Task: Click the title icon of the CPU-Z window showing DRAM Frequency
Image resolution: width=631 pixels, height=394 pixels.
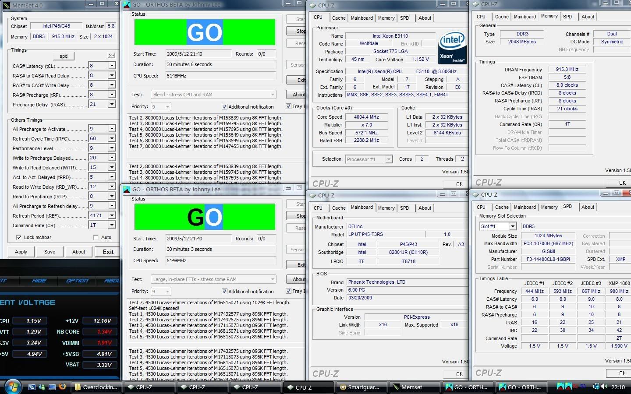Action: pos(475,4)
